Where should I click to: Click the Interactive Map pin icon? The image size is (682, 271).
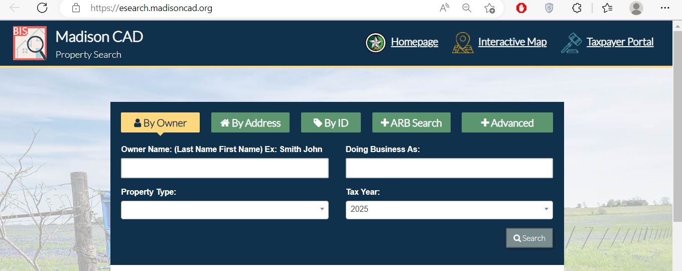pos(462,43)
